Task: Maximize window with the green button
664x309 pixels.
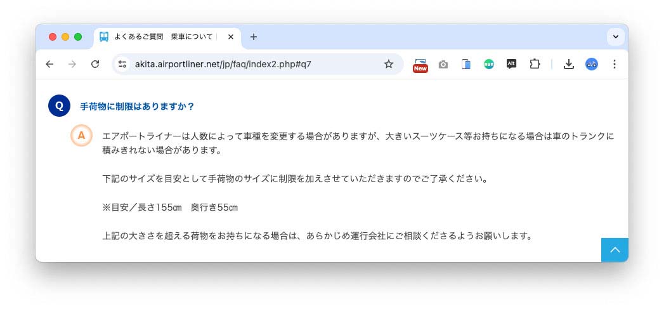Action: [x=78, y=37]
